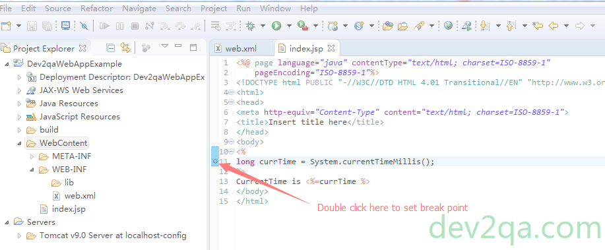Click the Step Over icon

coord(180,26)
